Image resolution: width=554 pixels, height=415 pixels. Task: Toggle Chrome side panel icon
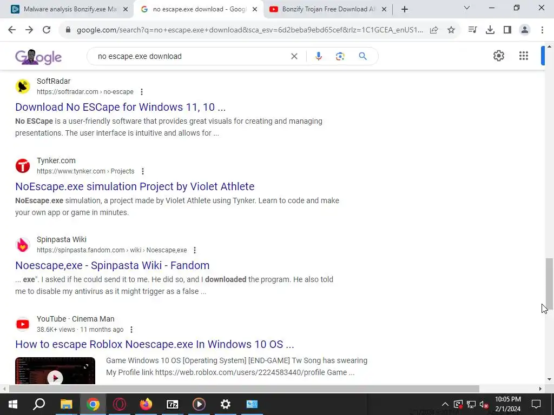point(507,30)
